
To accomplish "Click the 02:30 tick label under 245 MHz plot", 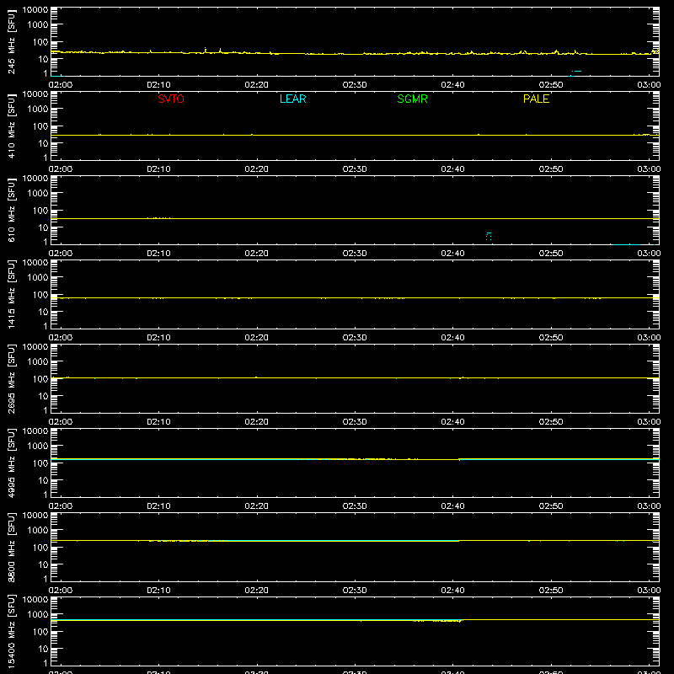I will pos(355,85).
